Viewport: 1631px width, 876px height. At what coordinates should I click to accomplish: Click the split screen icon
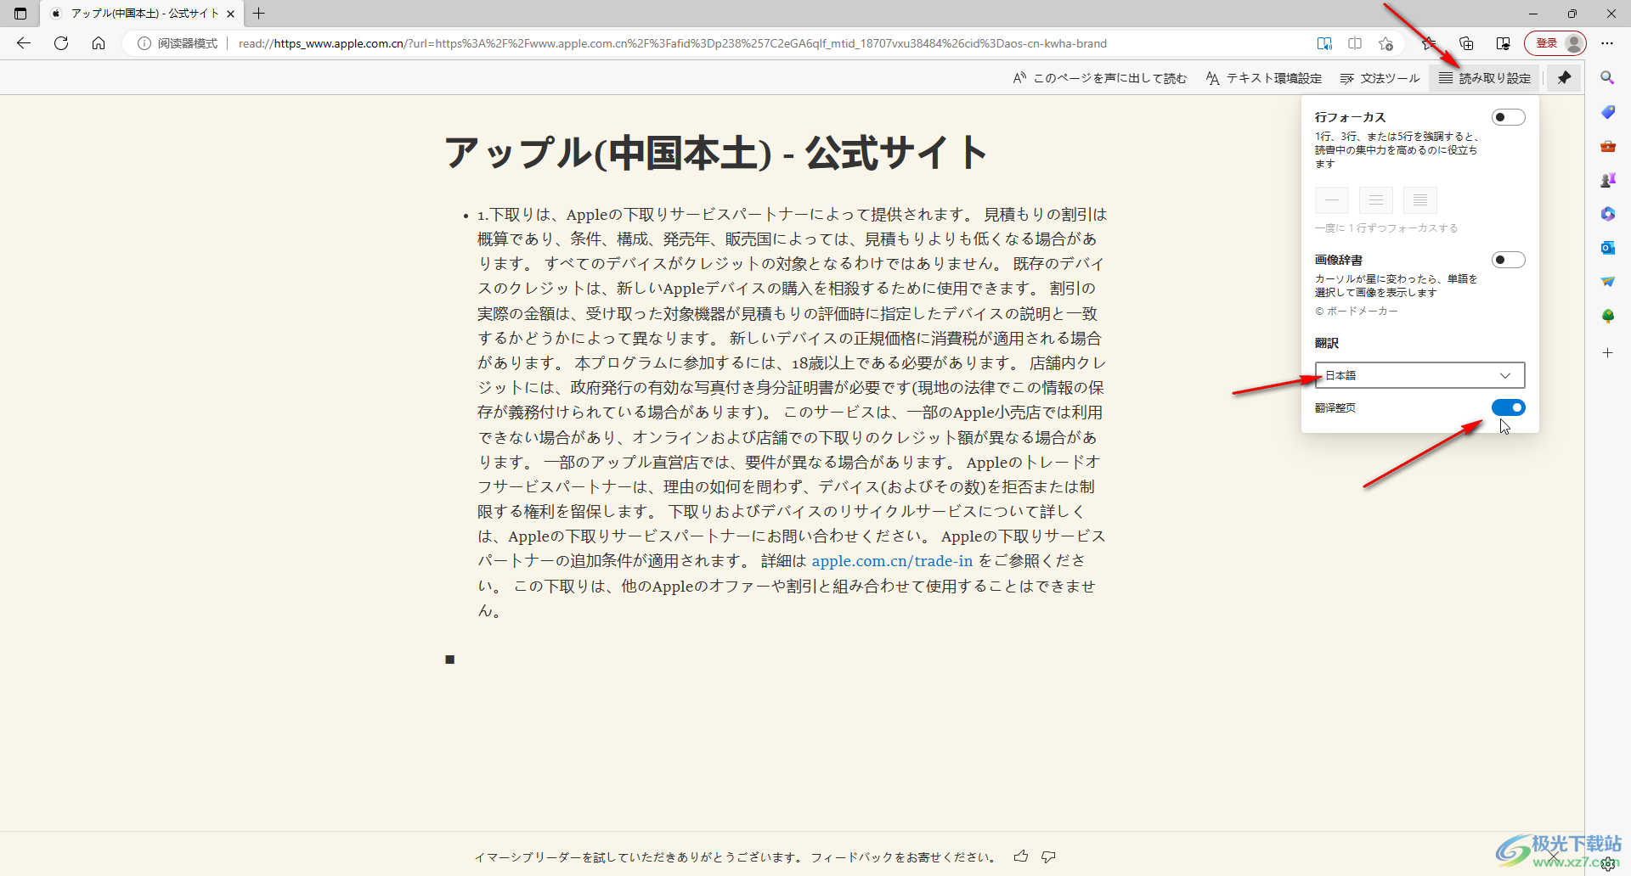click(x=1355, y=43)
